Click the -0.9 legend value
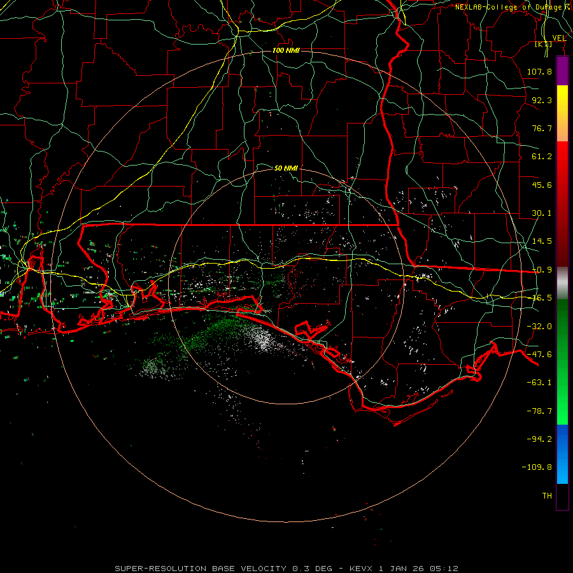573x573 pixels. point(542,270)
